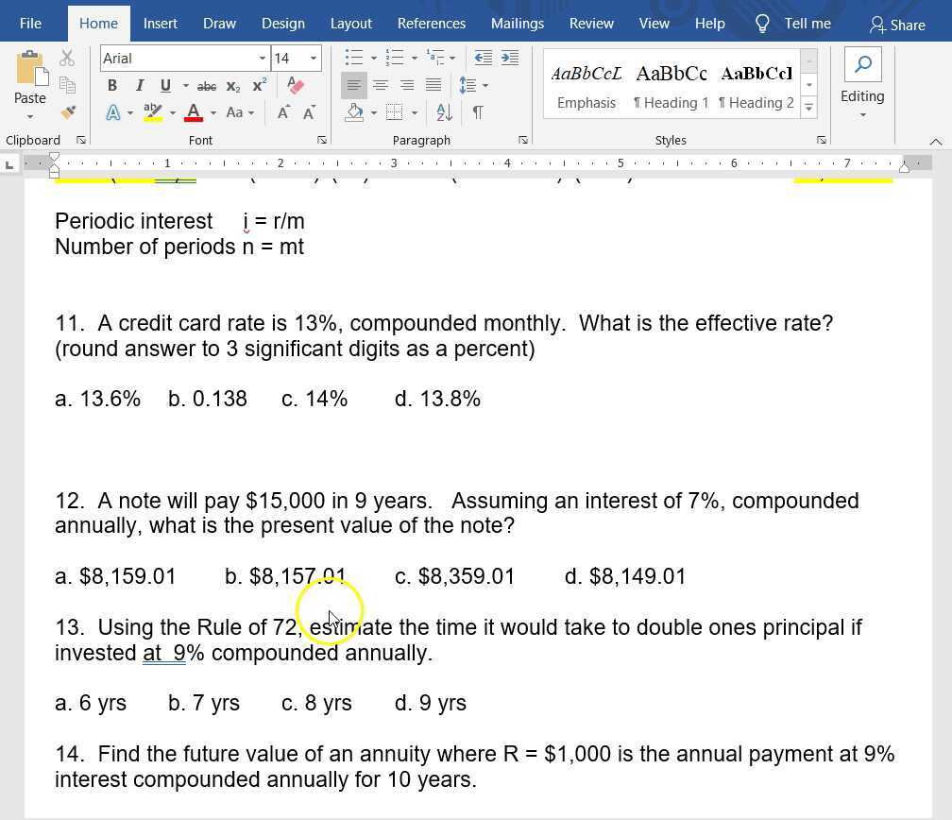Viewport: 952px width, 820px height.
Task: Click the Clear All Formatting eraser icon
Action: coord(295,85)
